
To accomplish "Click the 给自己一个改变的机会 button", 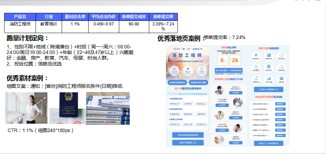I will click(268, 144).
